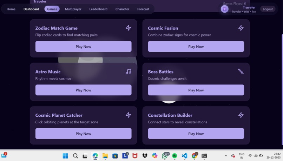Open Terminal from the taskbar
The image size is (283, 161).
pos(204,156)
